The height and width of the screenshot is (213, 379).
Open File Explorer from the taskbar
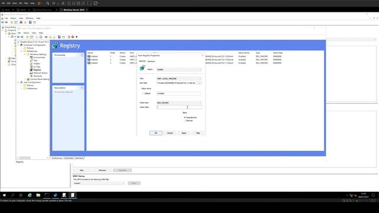[x=38, y=195]
